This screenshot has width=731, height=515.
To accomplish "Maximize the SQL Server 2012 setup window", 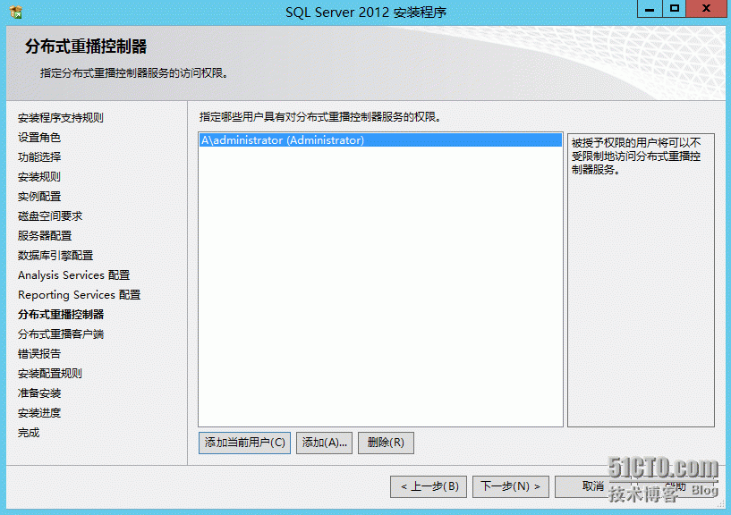I will pos(674,9).
